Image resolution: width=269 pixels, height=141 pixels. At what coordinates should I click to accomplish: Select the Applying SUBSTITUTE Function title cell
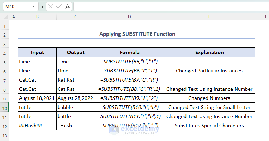pos(137,34)
